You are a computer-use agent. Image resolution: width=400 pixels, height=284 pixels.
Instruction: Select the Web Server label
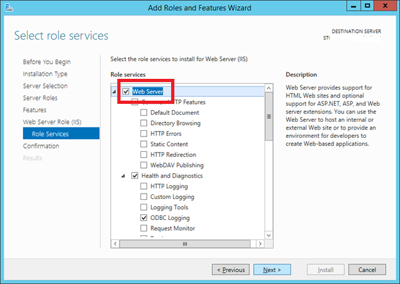coord(147,91)
